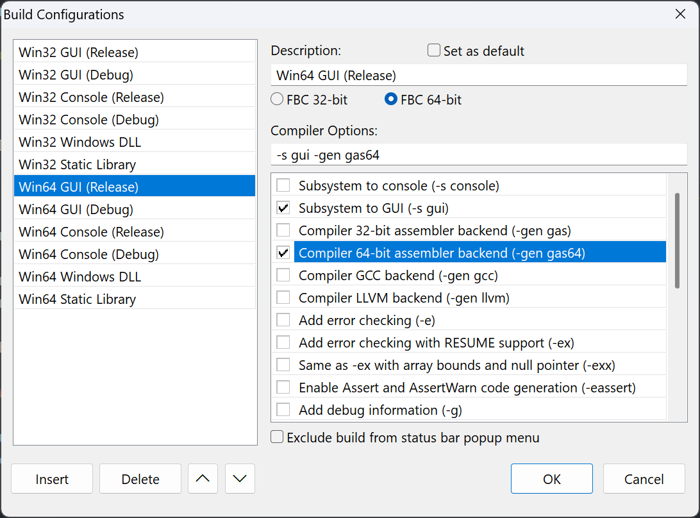The image size is (700, 518).
Task: Select the FBC 64-bit radio button
Action: coord(390,99)
